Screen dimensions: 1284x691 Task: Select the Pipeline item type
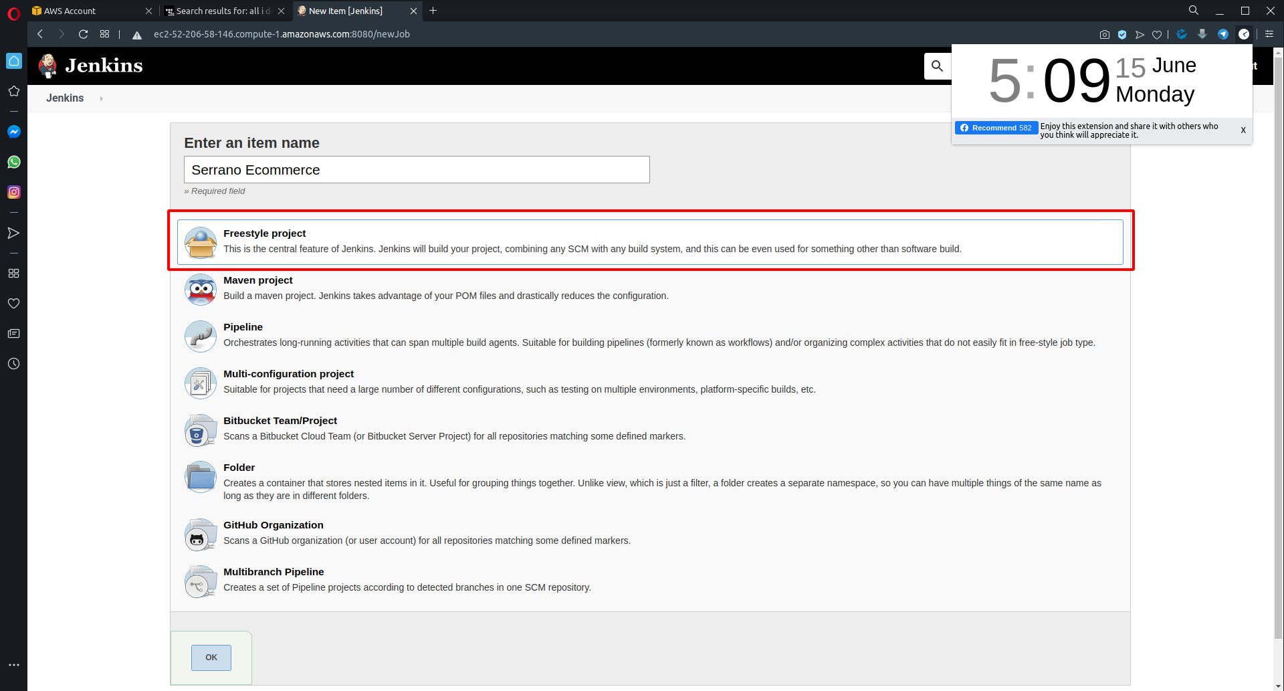click(x=649, y=335)
